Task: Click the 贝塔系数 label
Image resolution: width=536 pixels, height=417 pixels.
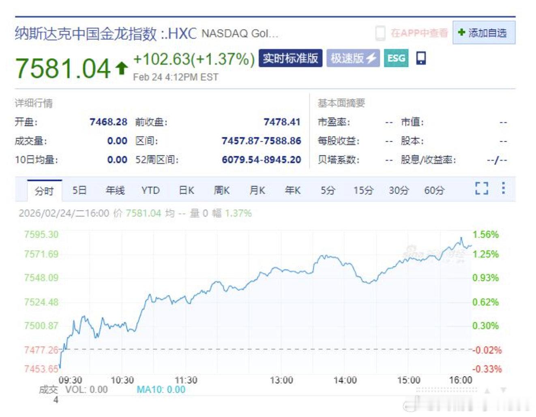Action: click(x=339, y=160)
